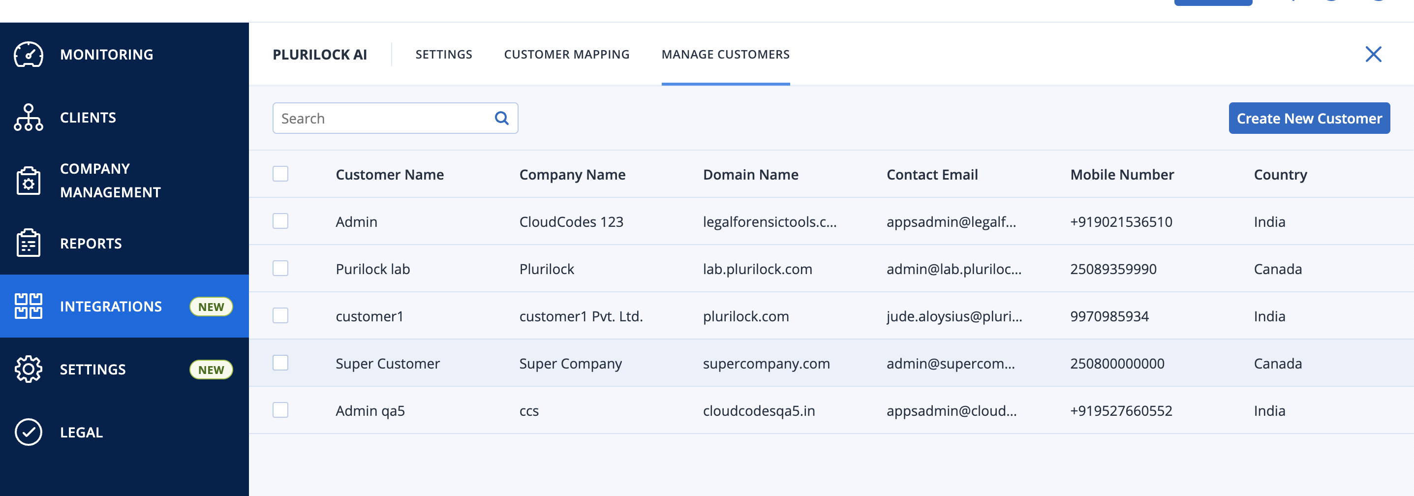Select Integrations in the sidebar
Viewport: 1414px width, 496px height.
point(124,306)
